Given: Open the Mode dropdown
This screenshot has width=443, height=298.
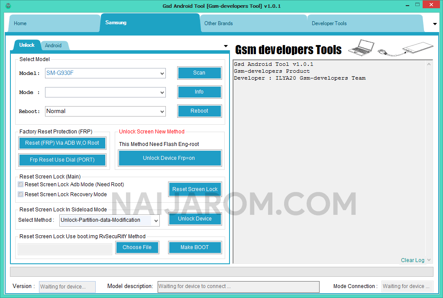Looking at the screenshot, I should tap(105, 92).
